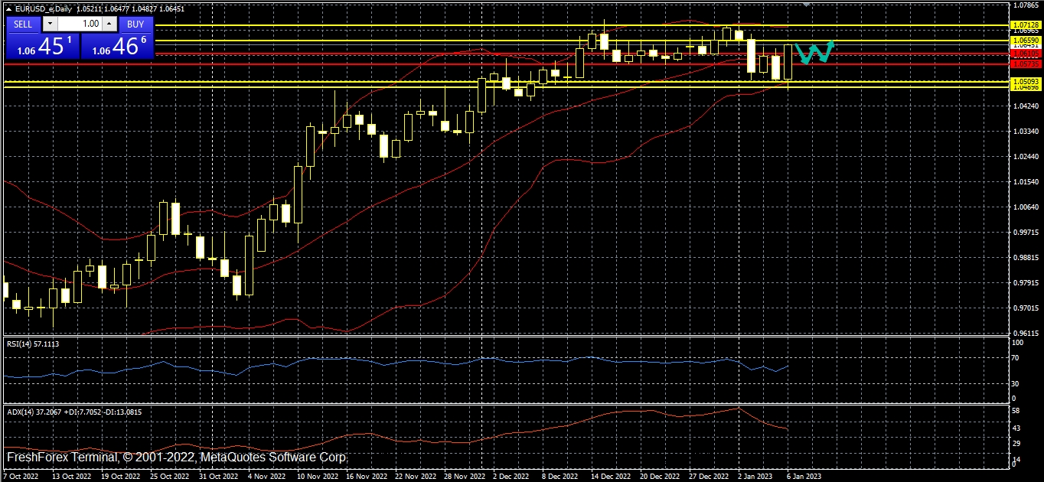
Task: Click the 1.06 45 sell price tile
Action: (42, 46)
